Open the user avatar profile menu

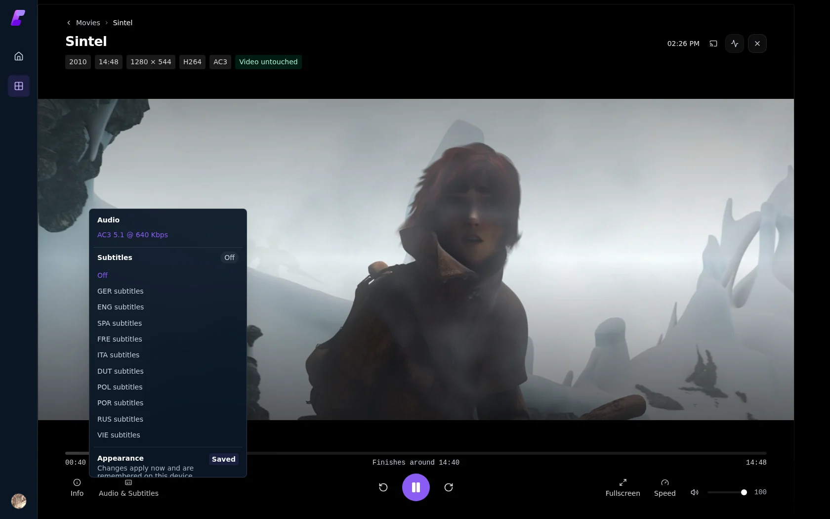tap(19, 501)
